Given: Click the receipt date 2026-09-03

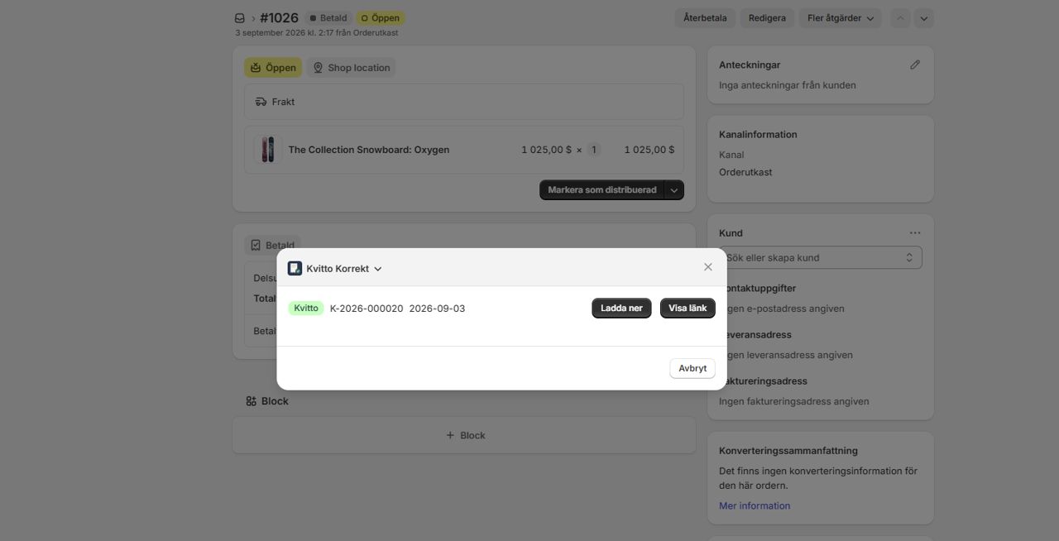Looking at the screenshot, I should pos(437,309).
